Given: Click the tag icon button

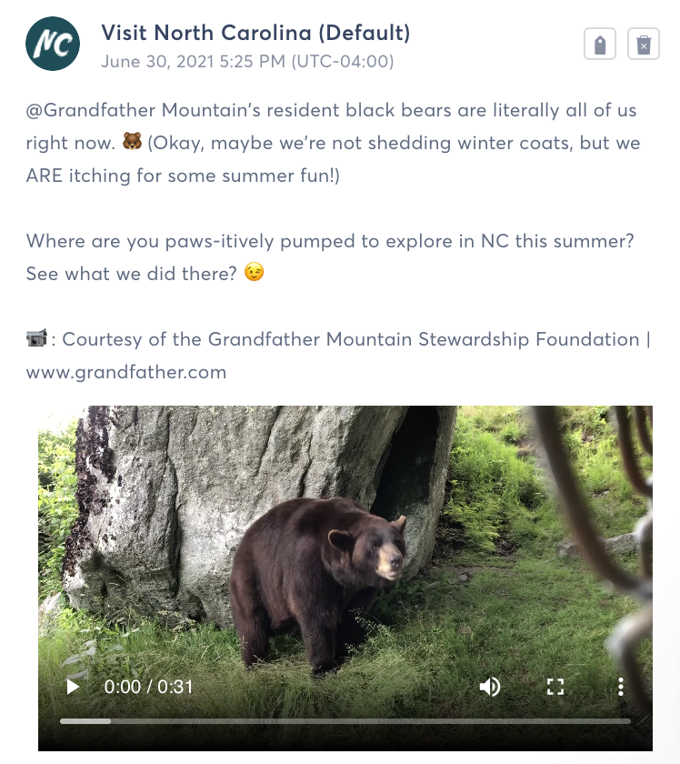Looking at the screenshot, I should (x=600, y=44).
